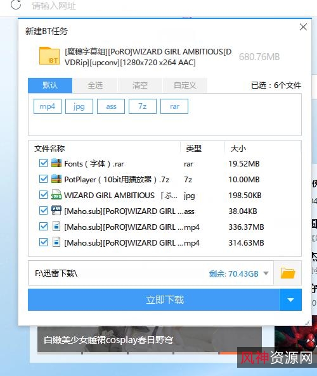Click the 文件名称 column header
317x376 pixels.
pos(49,148)
